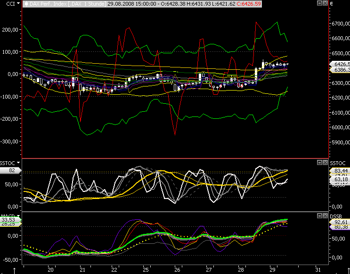The image size is (350, 274).
Task: Close the MACD indicator panel
Action: [325, 216]
